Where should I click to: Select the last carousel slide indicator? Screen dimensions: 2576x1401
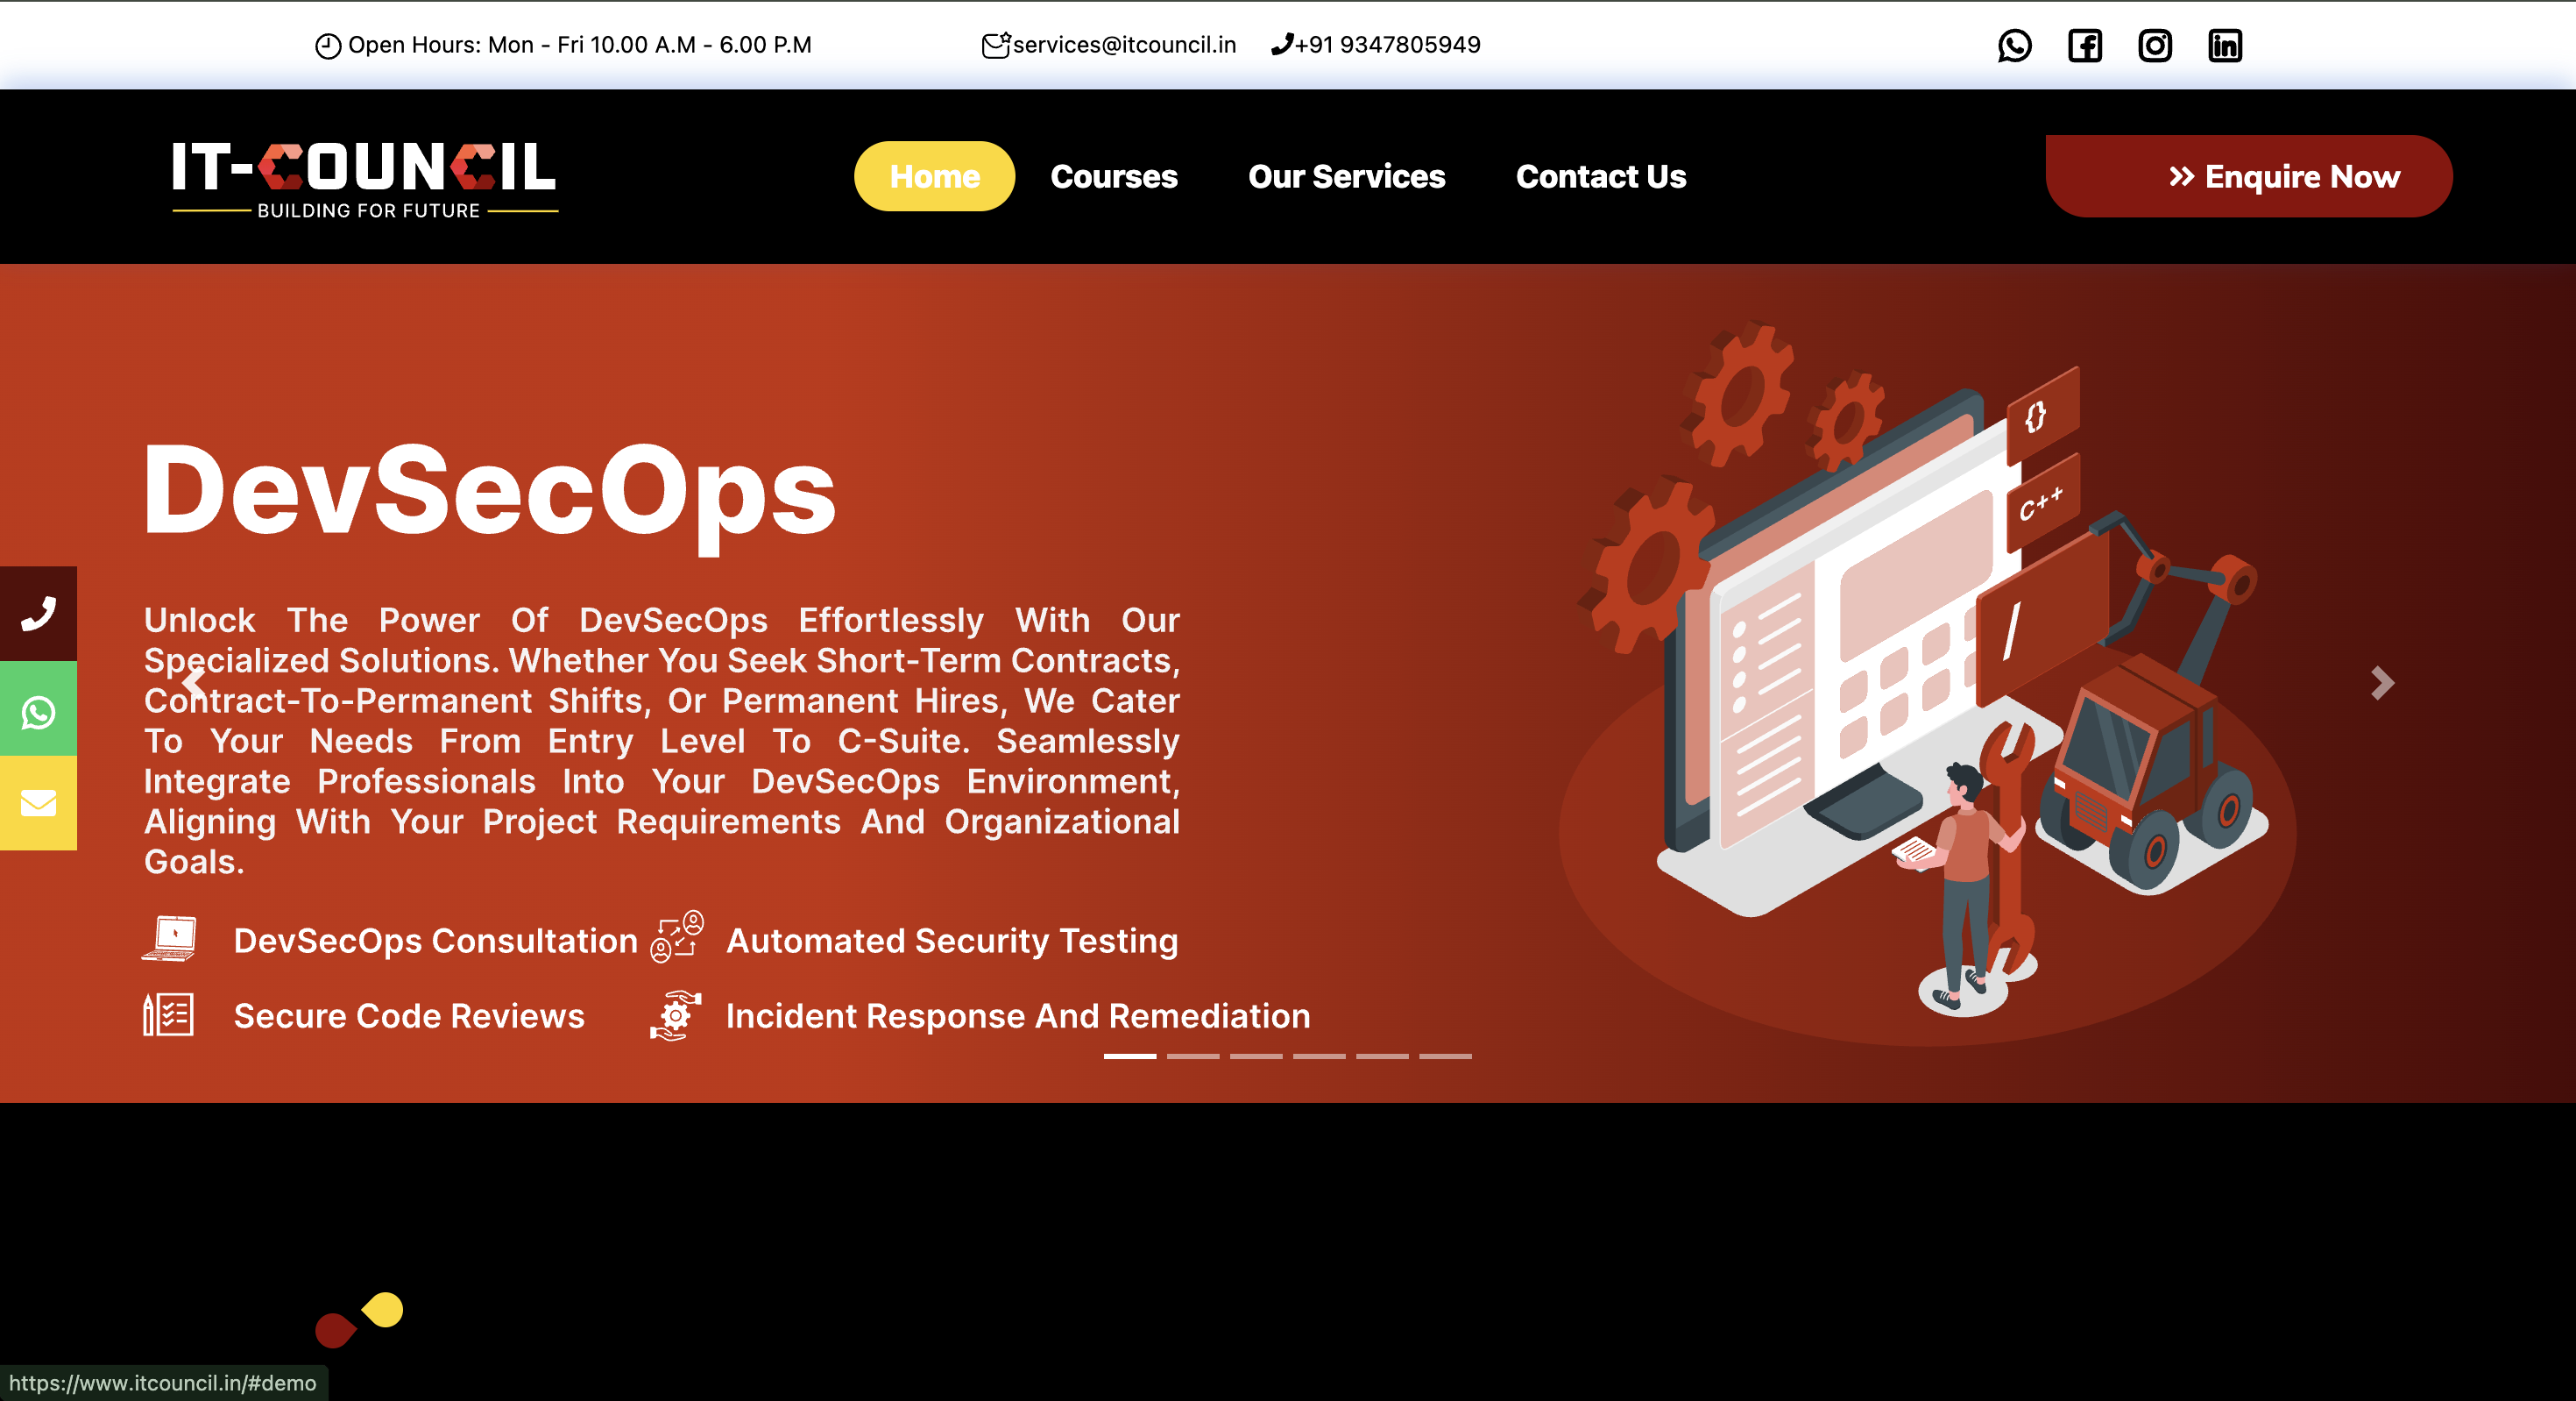(1445, 1056)
